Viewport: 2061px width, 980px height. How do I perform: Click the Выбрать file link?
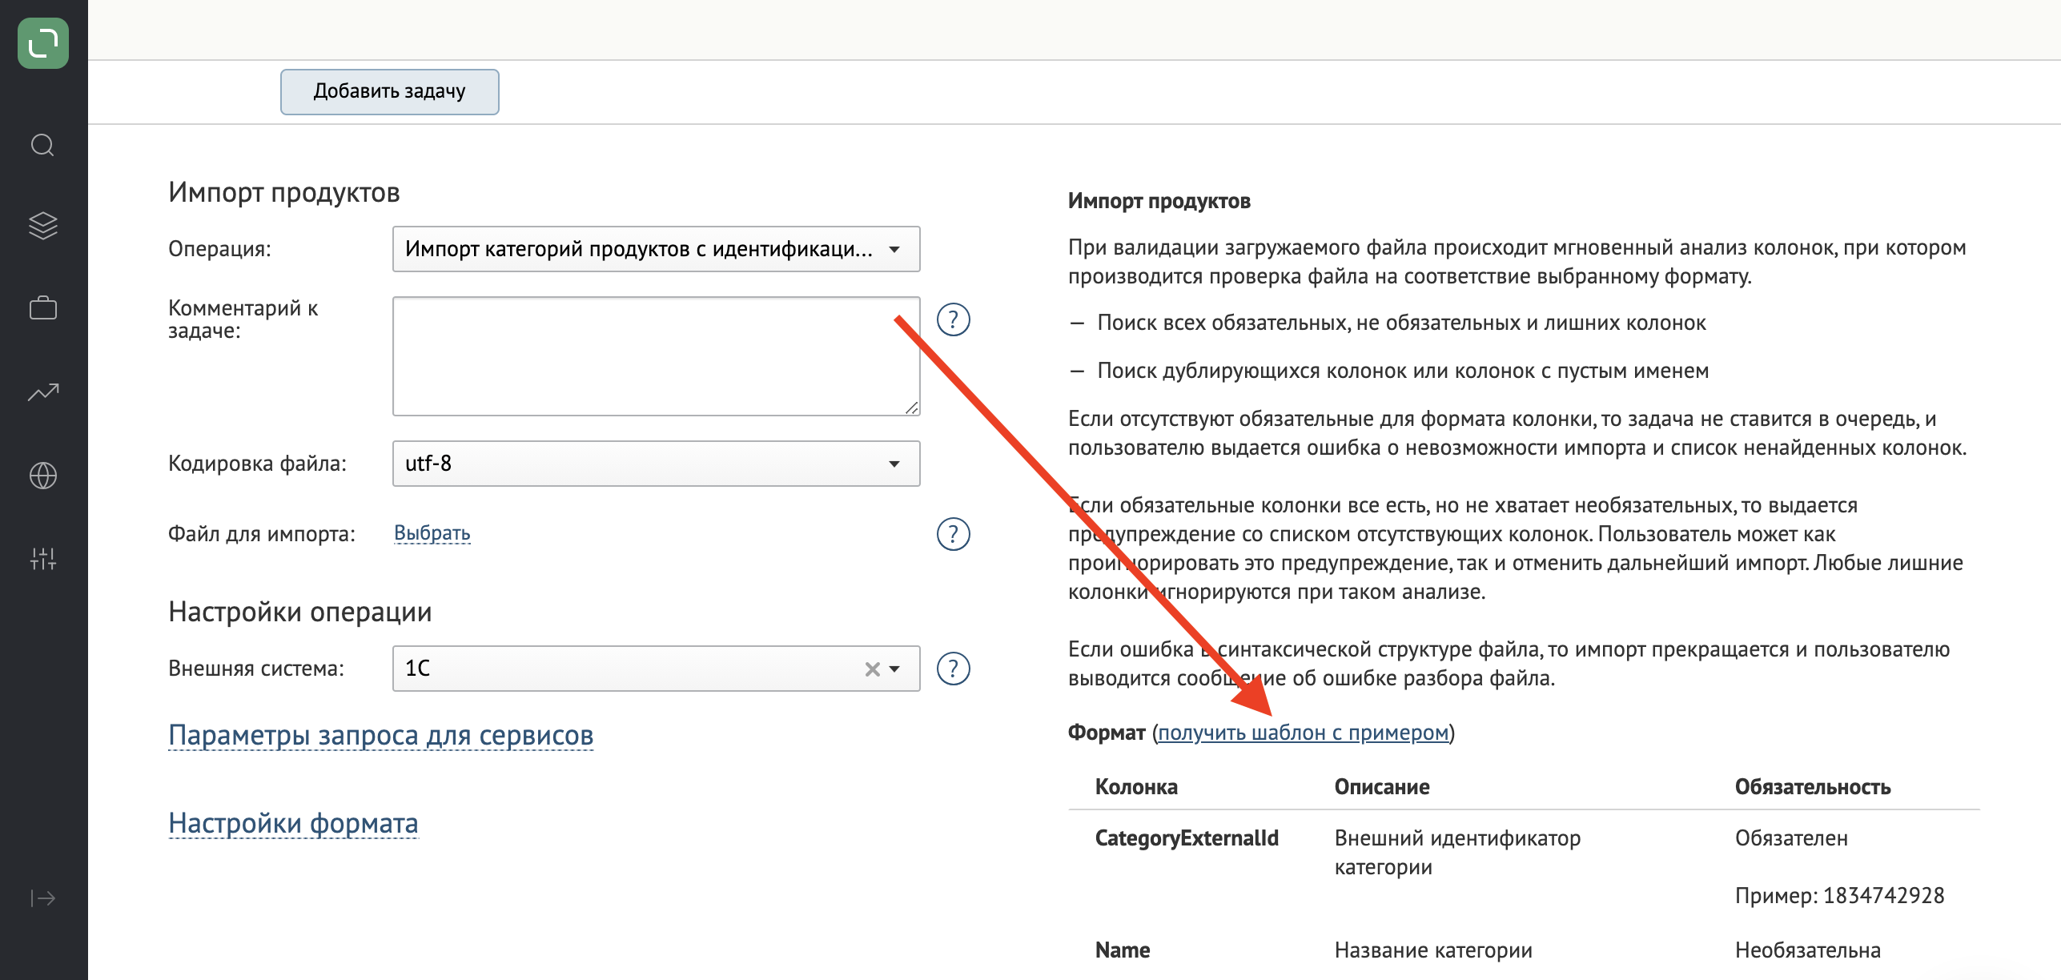pyautogui.click(x=432, y=533)
